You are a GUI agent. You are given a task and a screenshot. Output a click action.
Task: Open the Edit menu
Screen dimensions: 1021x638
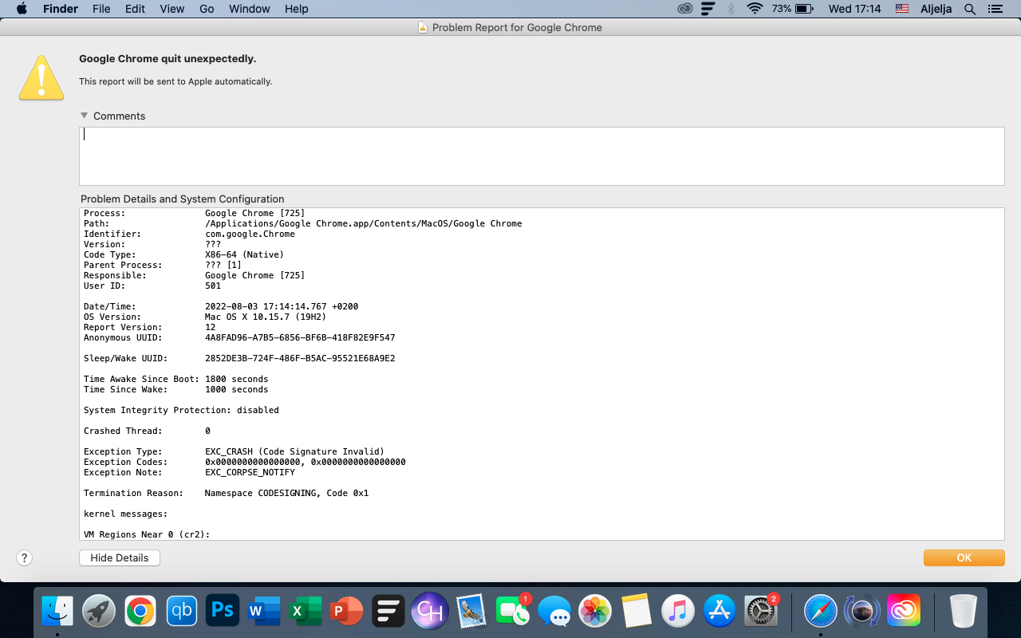click(135, 9)
